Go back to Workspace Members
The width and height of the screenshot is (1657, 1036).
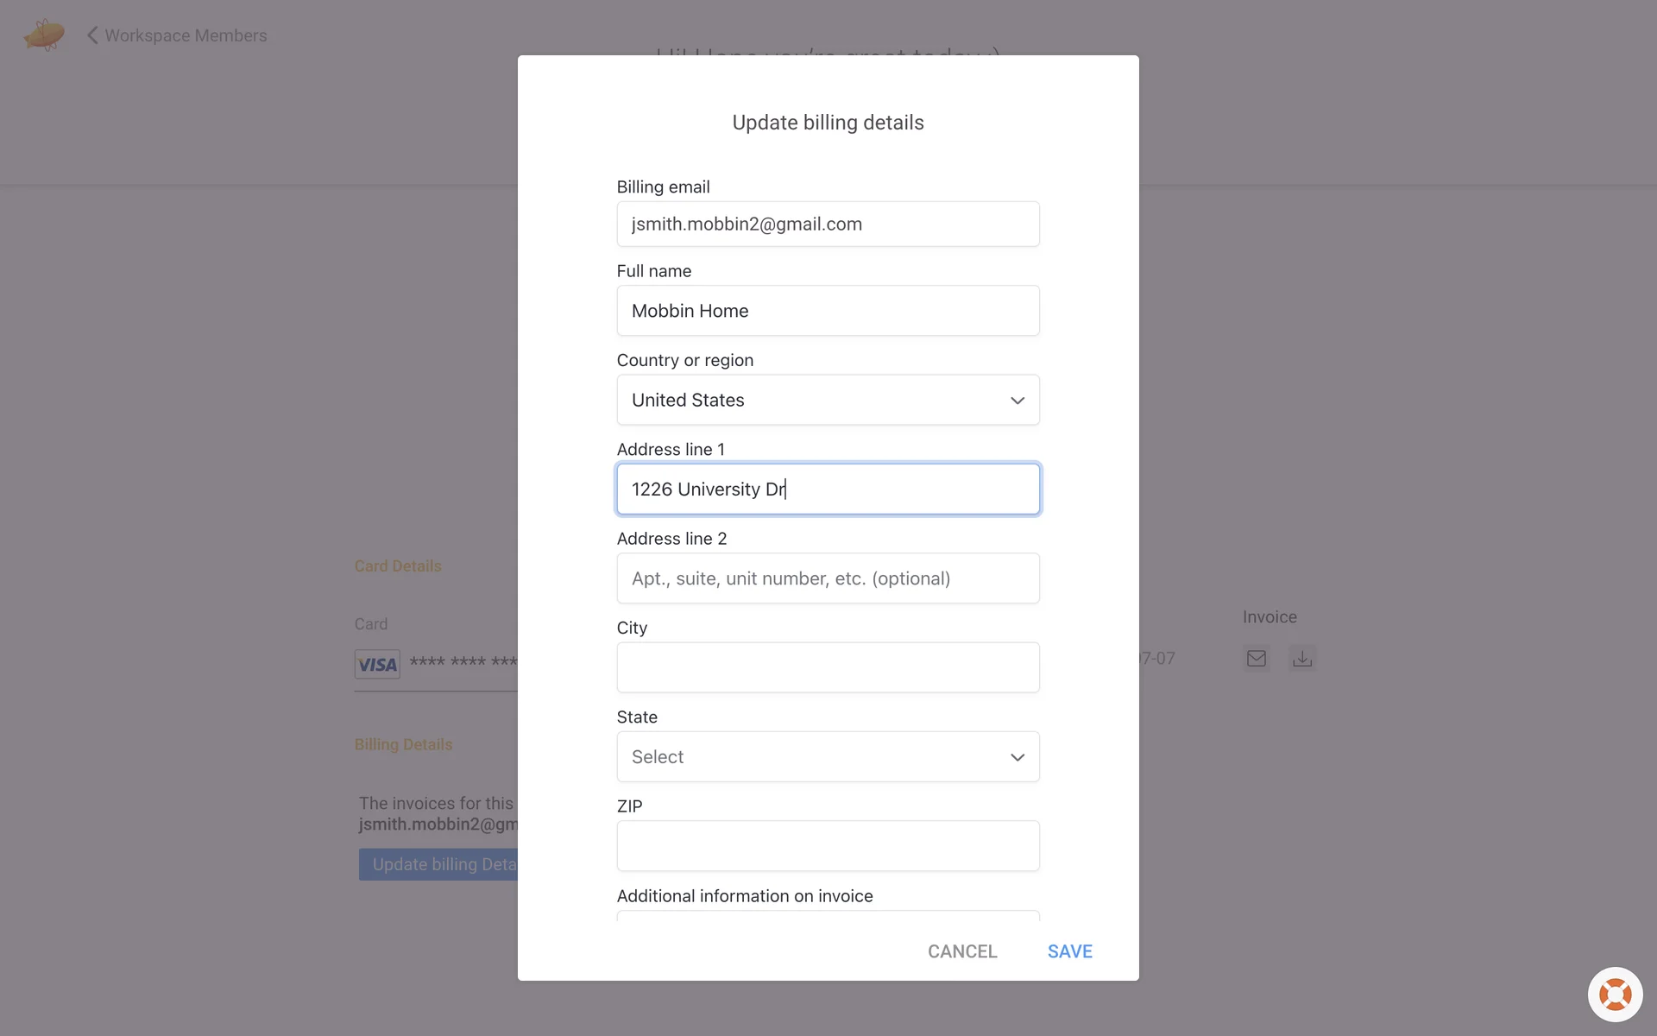[186, 35]
